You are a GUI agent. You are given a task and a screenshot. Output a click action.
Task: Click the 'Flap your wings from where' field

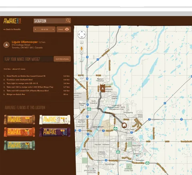click(x=28, y=59)
